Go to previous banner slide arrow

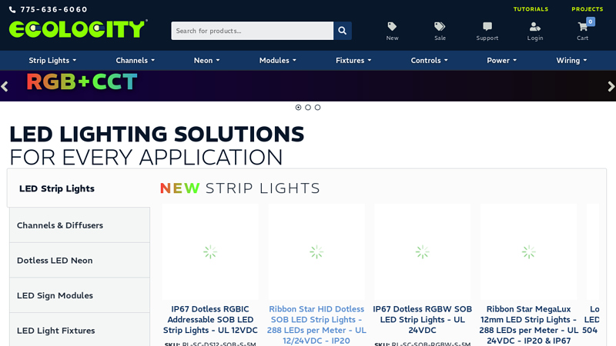5,87
